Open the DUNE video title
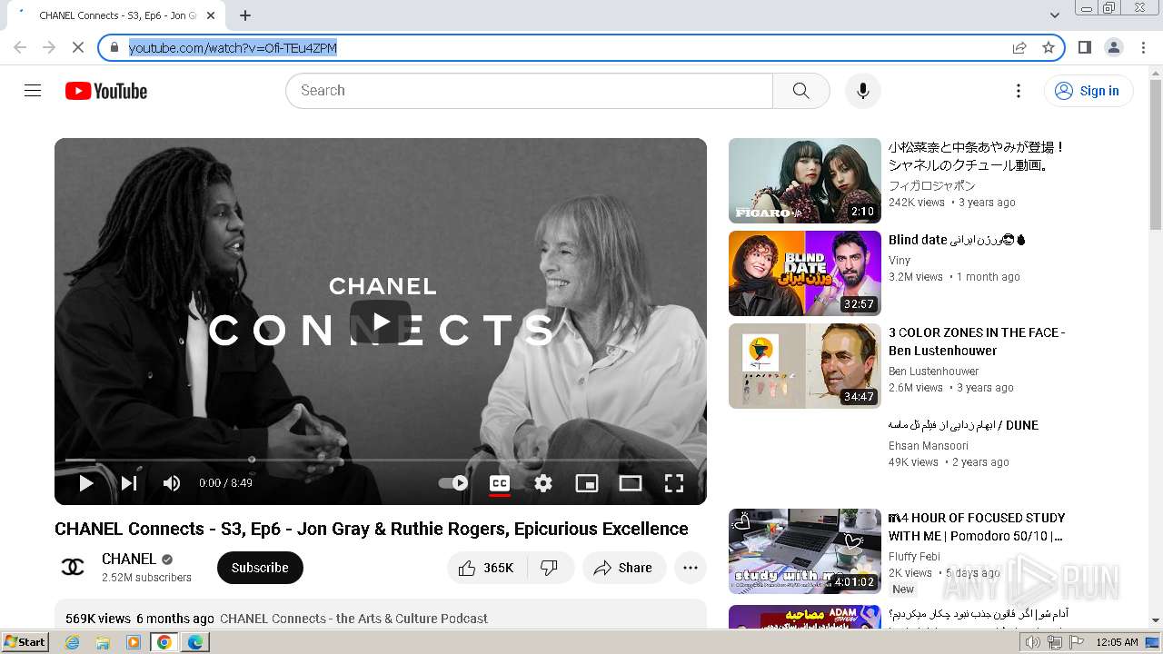 pyautogui.click(x=963, y=425)
